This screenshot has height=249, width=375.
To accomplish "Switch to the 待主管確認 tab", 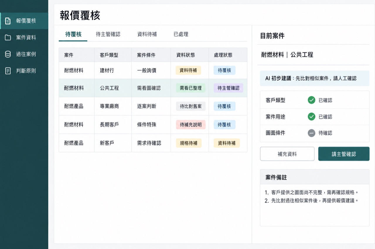I will tap(108, 34).
